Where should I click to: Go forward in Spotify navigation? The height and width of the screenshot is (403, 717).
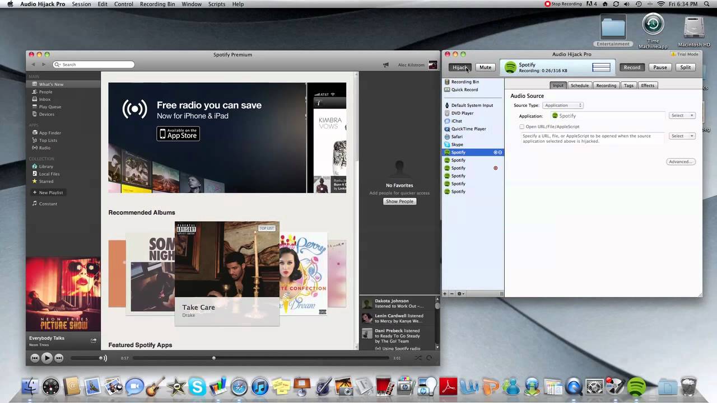43,64
